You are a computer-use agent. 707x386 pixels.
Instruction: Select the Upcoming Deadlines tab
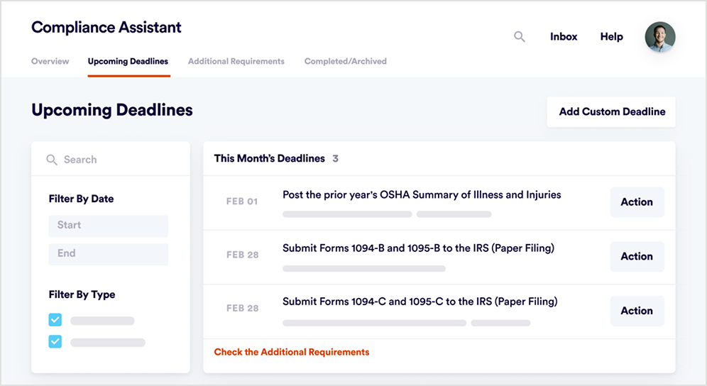128,61
